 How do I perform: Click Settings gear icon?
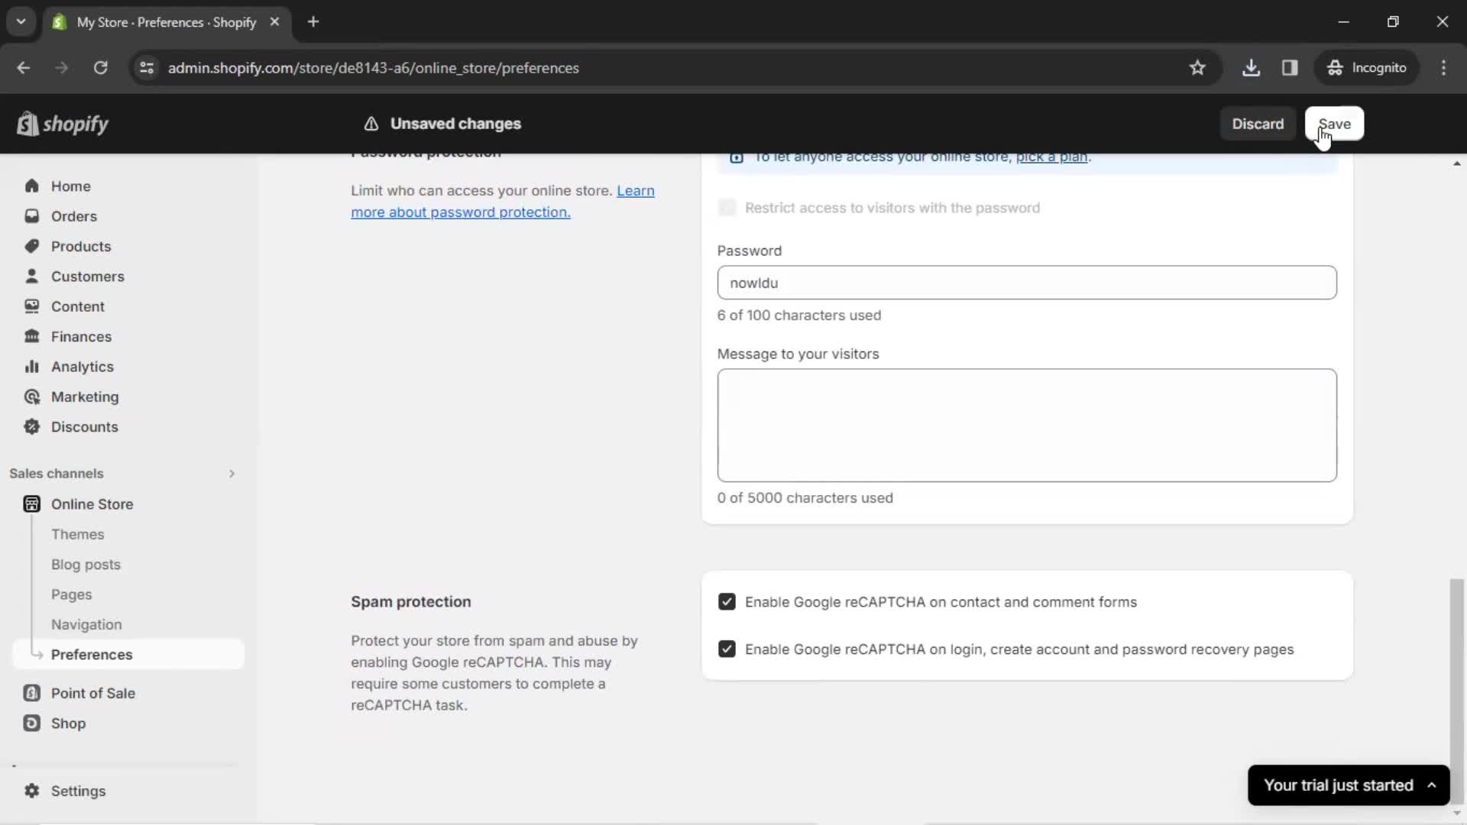[31, 791]
